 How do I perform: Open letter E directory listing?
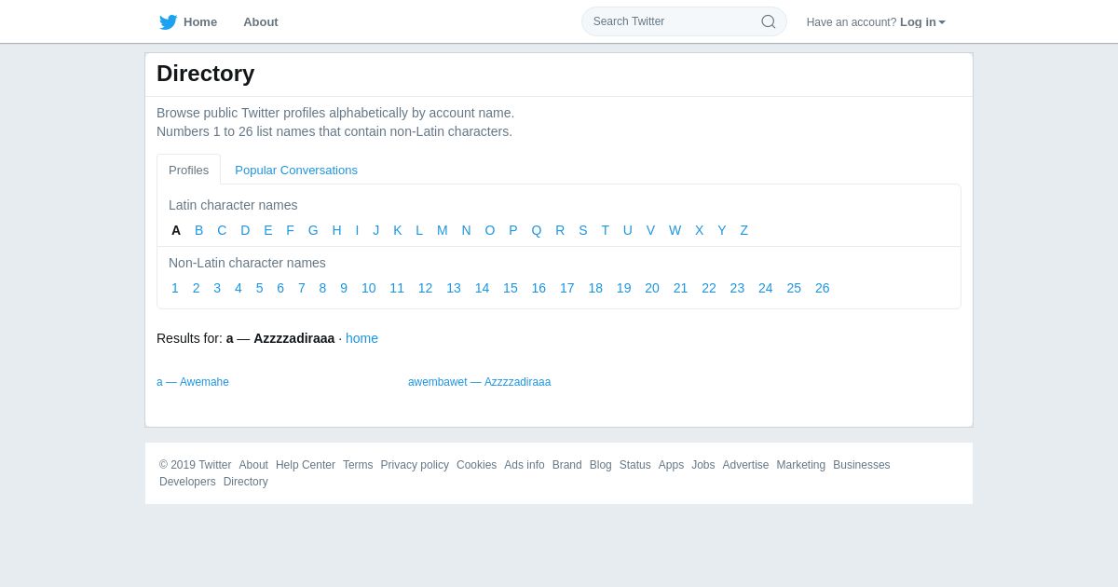(x=268, y=230)
